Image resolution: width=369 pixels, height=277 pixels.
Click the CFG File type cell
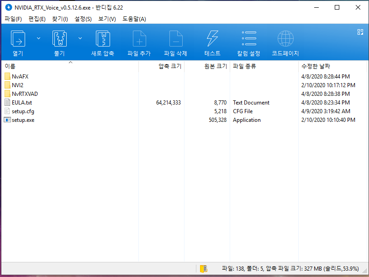[243, 111]
